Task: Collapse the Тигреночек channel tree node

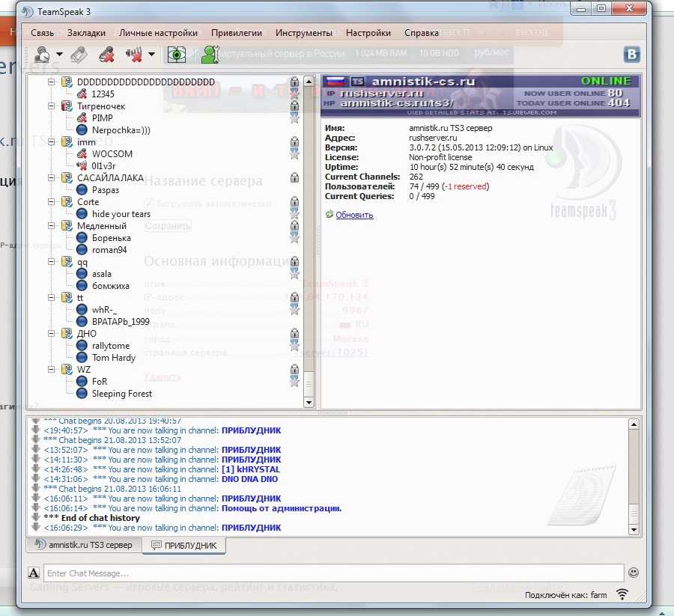Action: click(x=52, y=106)
